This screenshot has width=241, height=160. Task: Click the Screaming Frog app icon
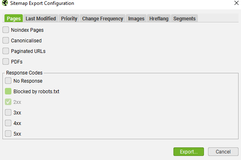click(x=5, y=3)
